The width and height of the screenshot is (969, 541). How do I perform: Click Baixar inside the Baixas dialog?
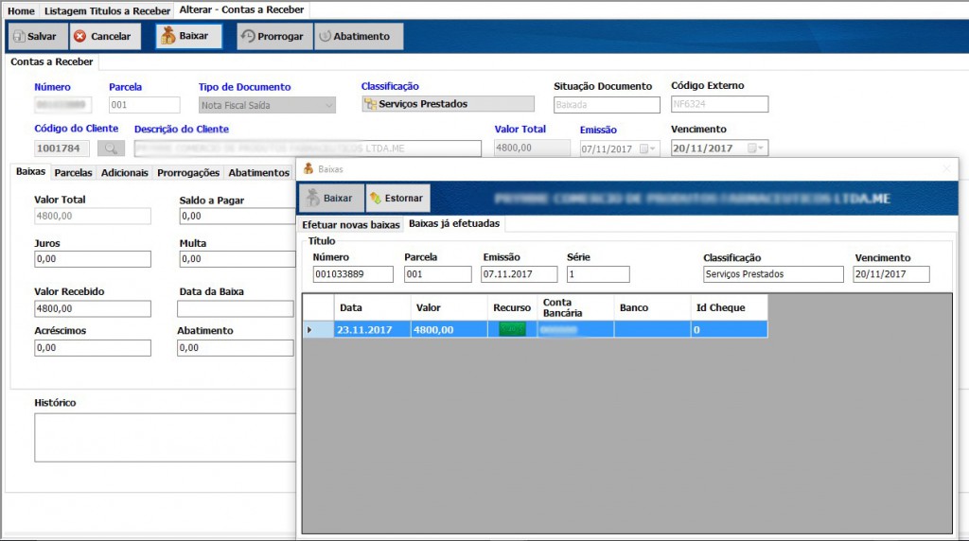coord(331,199)
